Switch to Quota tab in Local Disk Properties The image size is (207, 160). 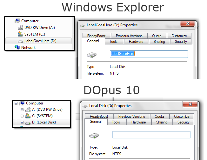159,116
